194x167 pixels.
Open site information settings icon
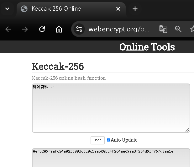point(79,29)
